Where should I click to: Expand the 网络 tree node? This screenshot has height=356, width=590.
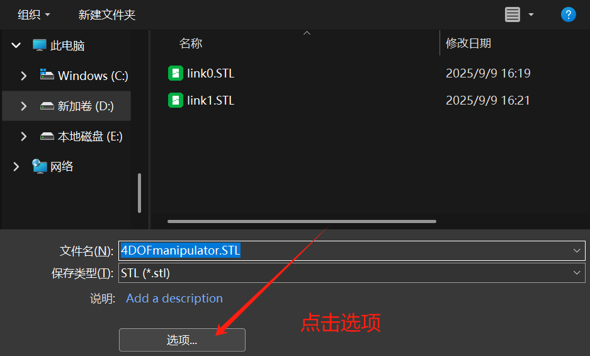(16, 166)
